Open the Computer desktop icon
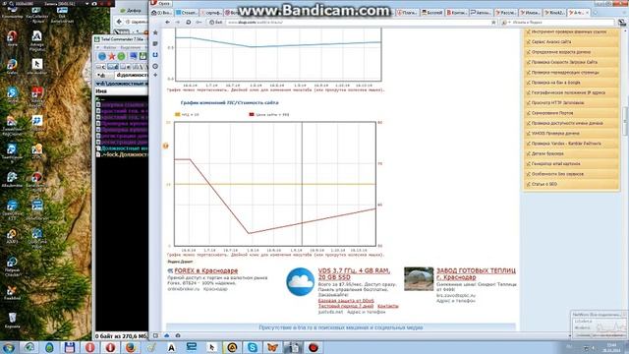 (12, 11)
